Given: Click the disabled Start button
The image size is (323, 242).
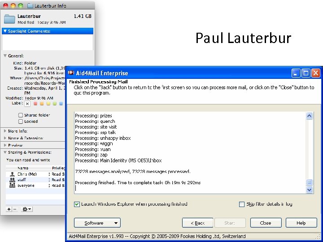Looking at the screenshot, I should (x=230, y=223).
